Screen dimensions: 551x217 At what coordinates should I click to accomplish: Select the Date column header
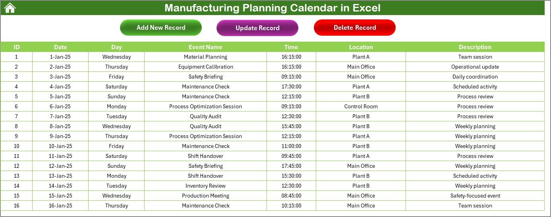click(60, 47)
